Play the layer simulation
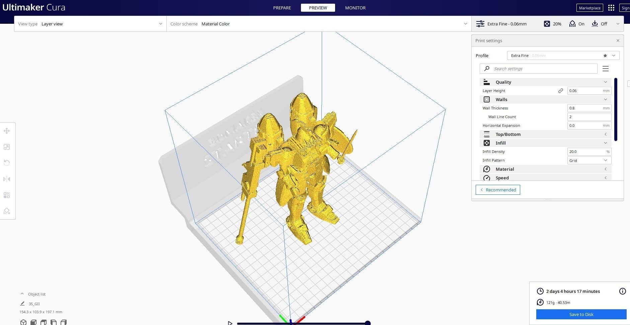The width and height of the screenshot is (630, 325). click(230, 323)
